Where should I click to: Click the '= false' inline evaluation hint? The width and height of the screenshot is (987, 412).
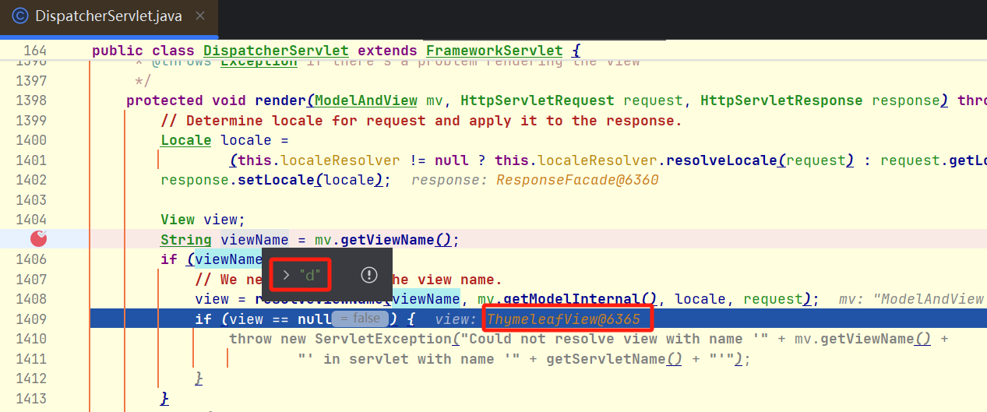click(x=359, y=319)
